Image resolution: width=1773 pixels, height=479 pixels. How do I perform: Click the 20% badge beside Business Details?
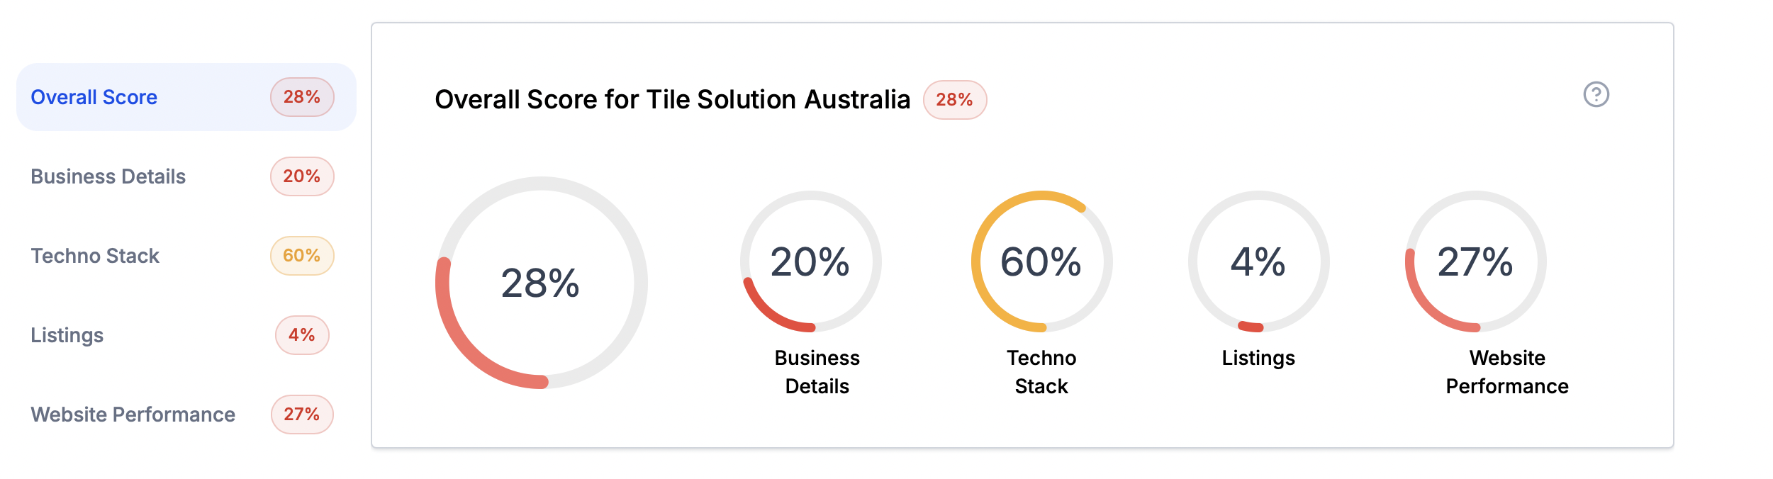click(x=302, y=176)
